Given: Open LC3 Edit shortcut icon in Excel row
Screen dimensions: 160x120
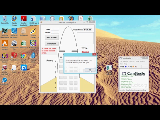Looking at the screenshot, I should click(33, 45).
